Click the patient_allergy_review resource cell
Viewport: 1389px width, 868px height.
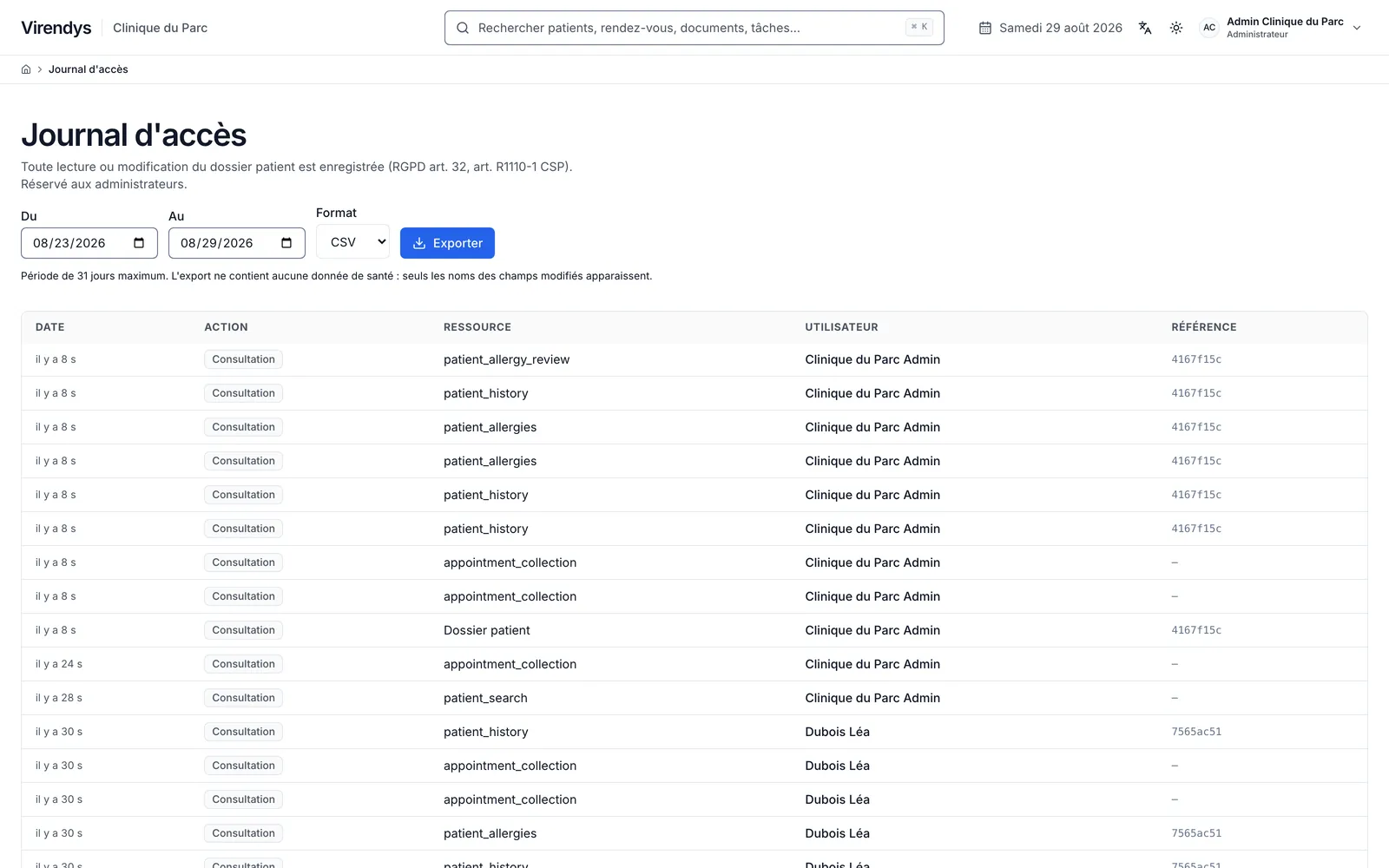coord(507,359)
